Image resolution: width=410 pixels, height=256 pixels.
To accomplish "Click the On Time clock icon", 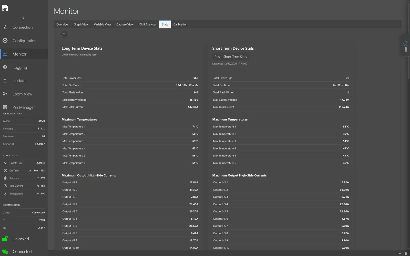I will click(x=5, y=170).
